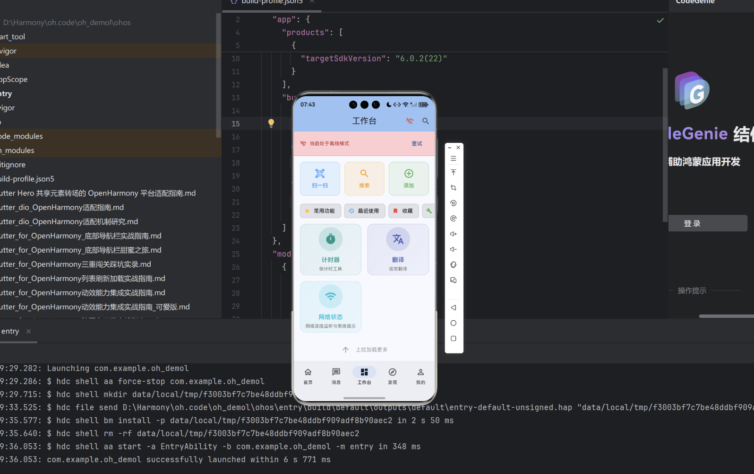Select the .gitignore file in the tree
754x474 pixels.
(13, 165)
